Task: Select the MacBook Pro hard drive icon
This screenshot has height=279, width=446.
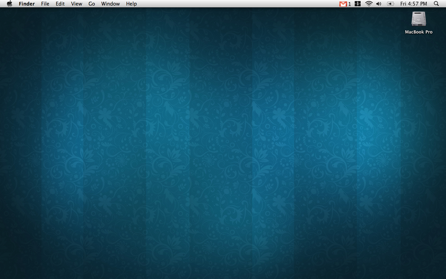Action: tap(418, 19)
